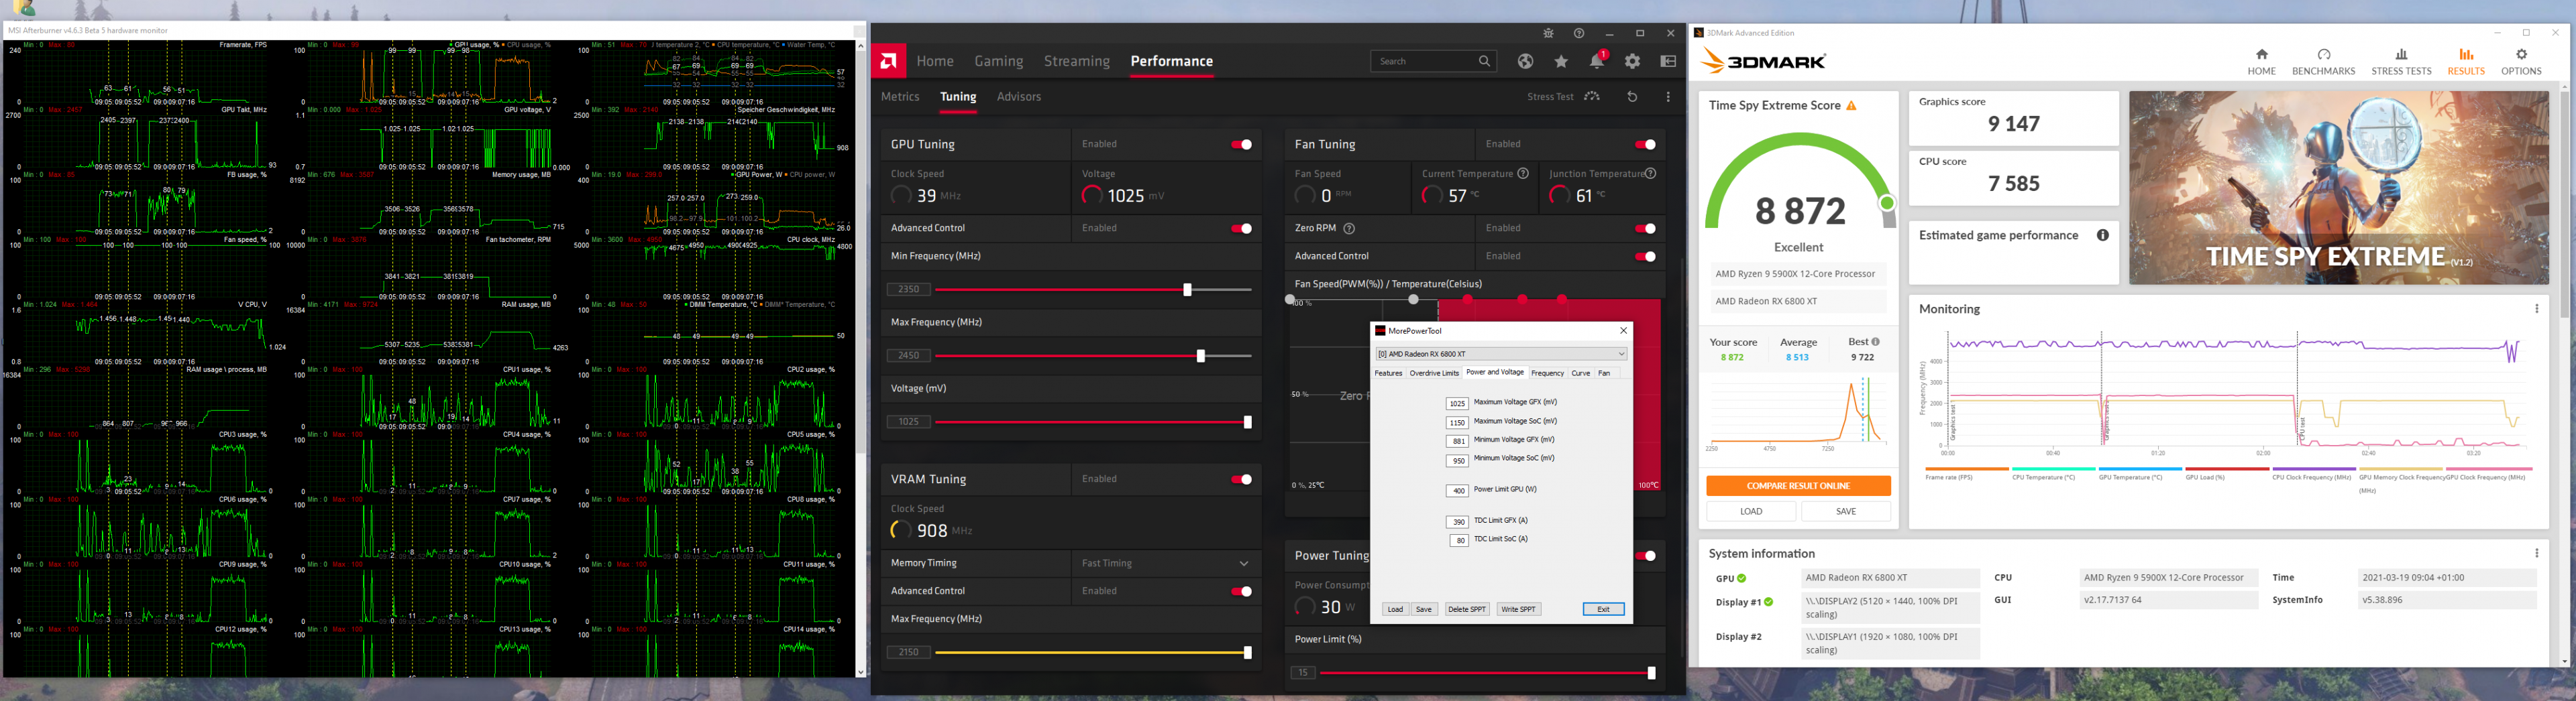Toggle GPU Tuning Advanced Control switch
The image size is (2576, 701).
pos(1241,229)
